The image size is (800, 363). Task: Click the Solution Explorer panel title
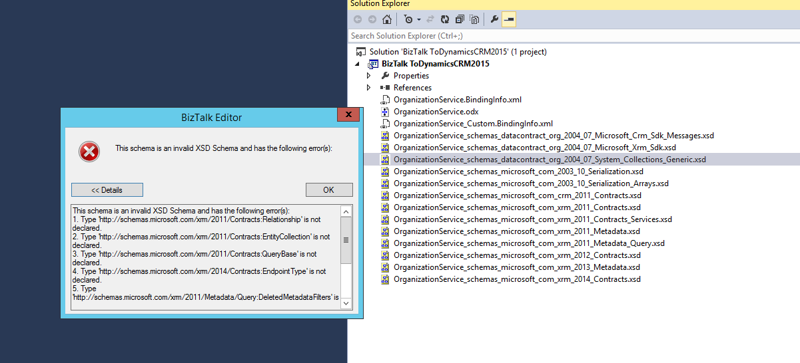(x=380, y=4)
